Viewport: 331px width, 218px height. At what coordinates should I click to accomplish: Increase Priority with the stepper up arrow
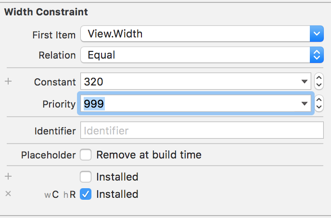click(318, 100)
